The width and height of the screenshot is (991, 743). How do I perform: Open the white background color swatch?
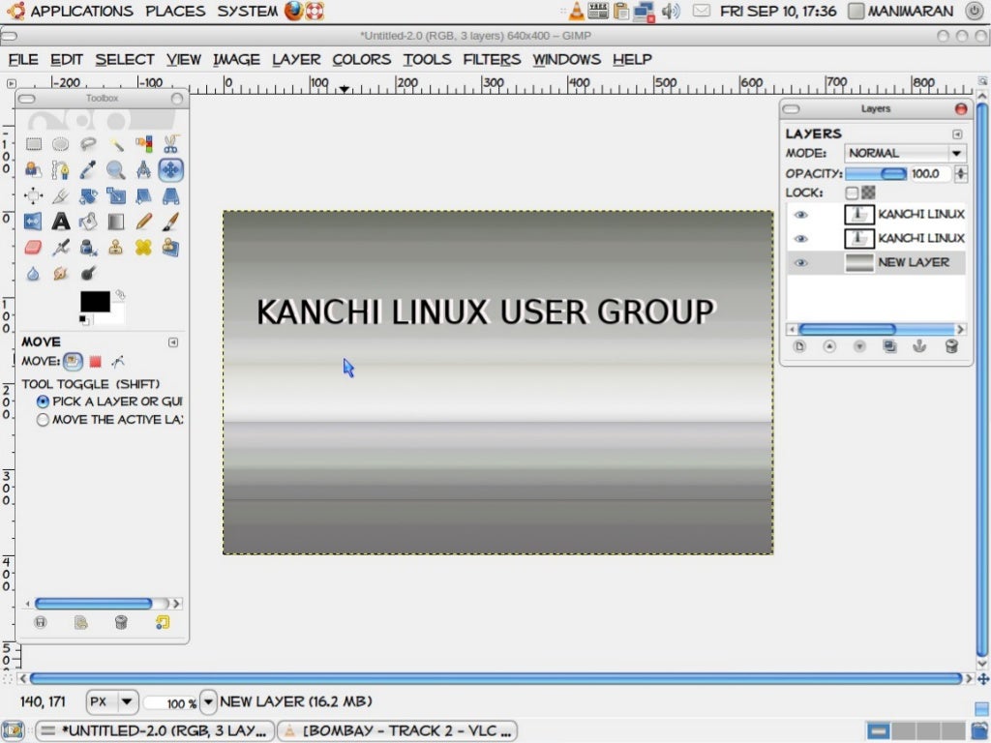coord(117,314)
